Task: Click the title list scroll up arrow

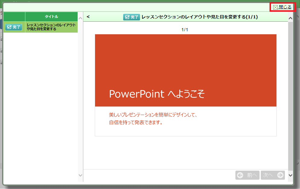Action: click(80, 18)
